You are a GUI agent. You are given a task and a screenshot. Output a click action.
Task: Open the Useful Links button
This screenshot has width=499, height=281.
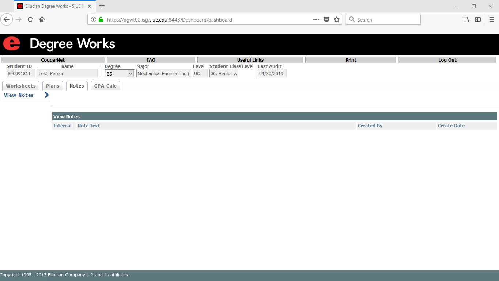point(250,60)
